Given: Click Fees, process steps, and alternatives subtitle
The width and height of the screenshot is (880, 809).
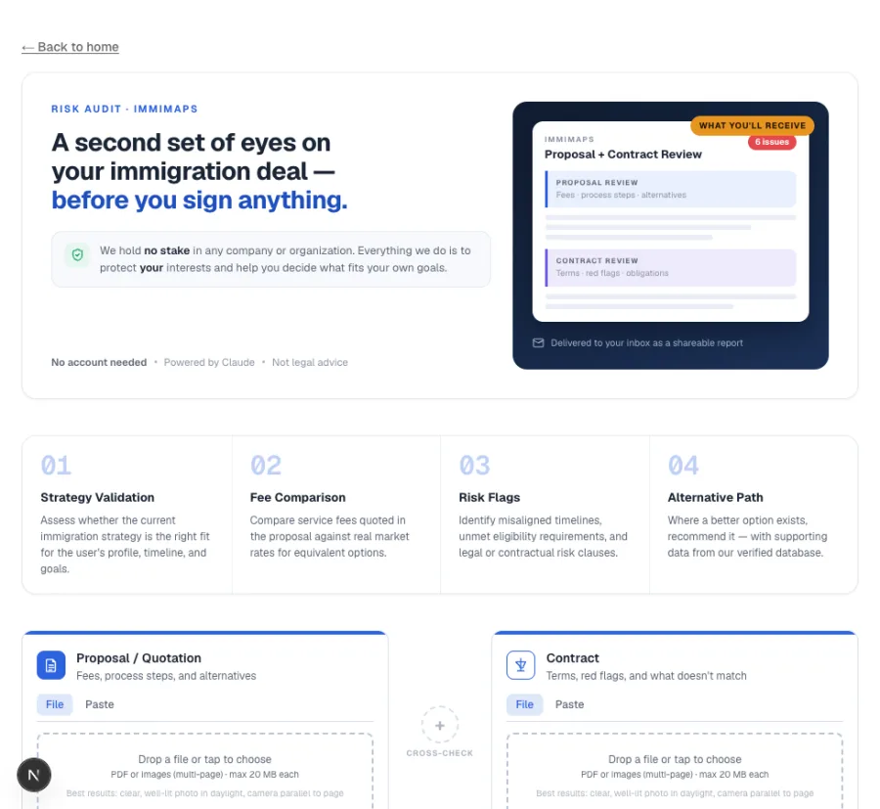Looking at the screenshot, I should tap(166, 676).
